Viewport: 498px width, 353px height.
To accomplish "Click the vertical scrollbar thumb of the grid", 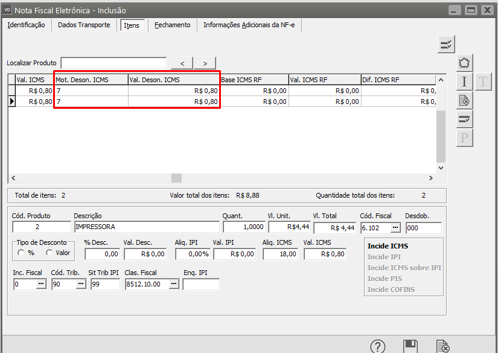I will 441,137.
